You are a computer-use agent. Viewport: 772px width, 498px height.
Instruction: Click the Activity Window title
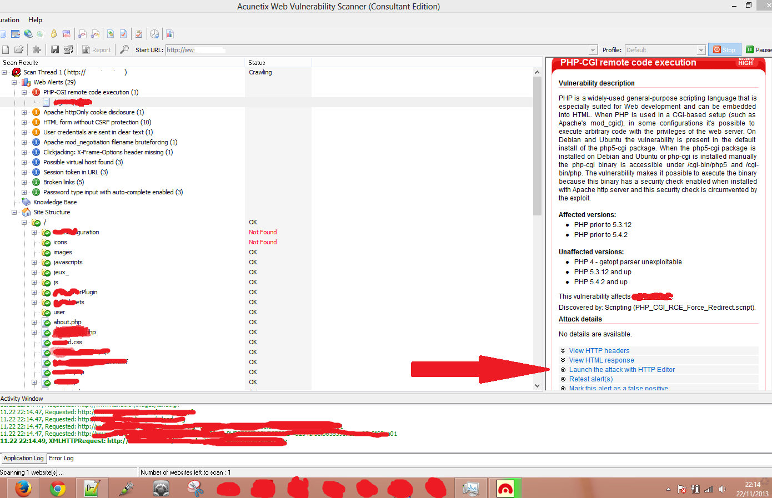[22, 399]
